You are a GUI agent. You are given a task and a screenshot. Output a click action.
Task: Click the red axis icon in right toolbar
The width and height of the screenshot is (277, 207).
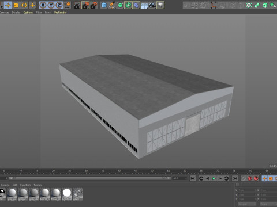213,5
